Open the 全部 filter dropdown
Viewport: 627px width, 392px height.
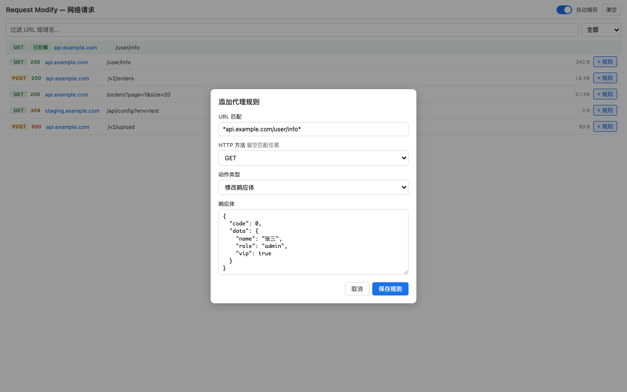point(602,30)
